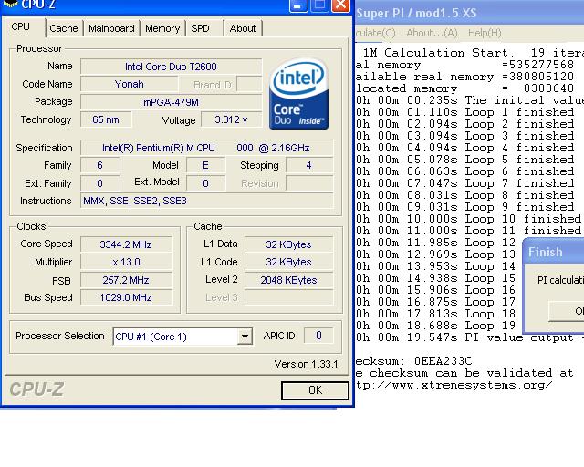Click the disabled maximize button in CPU-Z

319,5
